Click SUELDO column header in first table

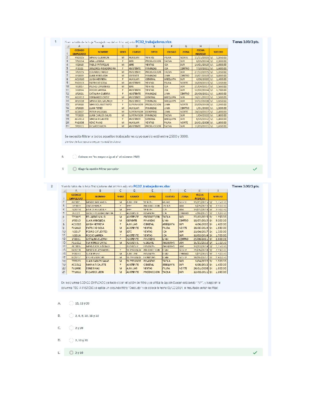pyautogui.click(x=218, y=52)
